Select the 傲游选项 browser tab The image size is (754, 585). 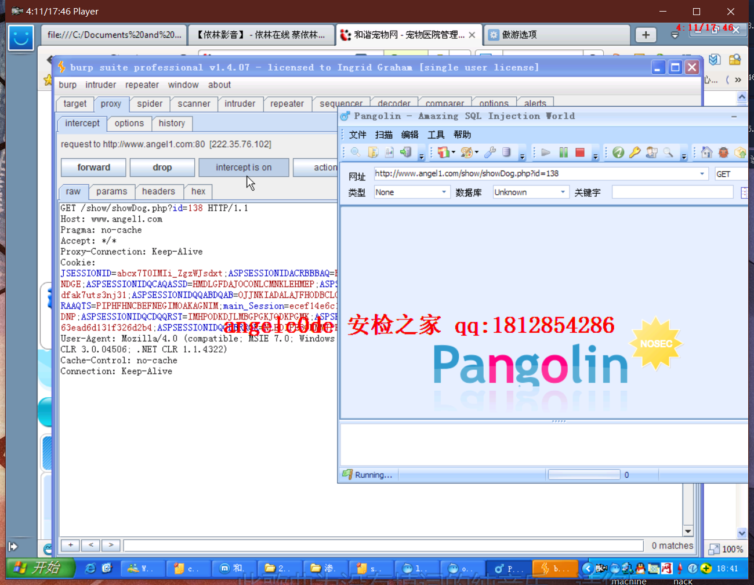click(557, 35)
